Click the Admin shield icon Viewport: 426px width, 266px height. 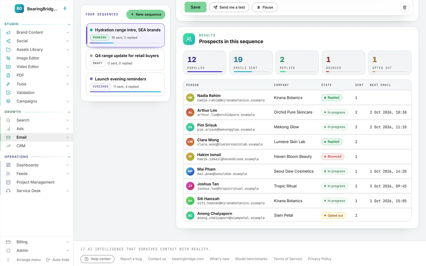click(8, 250)
